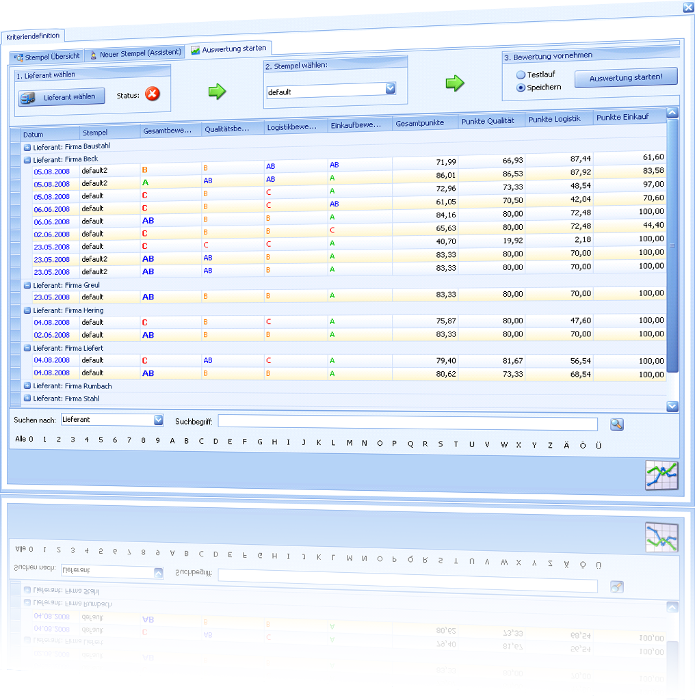
Task: Select the Testlauf radio button
Action: point(521,75)
